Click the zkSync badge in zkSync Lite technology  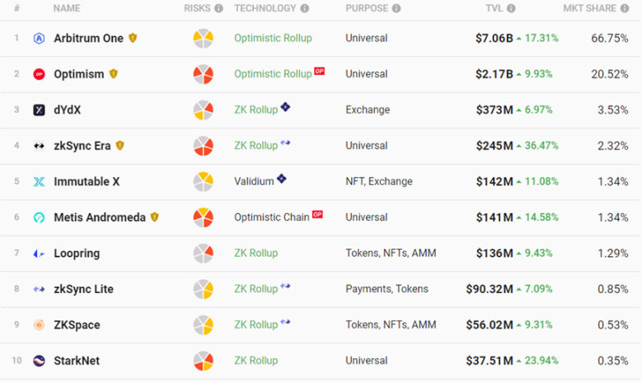285,286
